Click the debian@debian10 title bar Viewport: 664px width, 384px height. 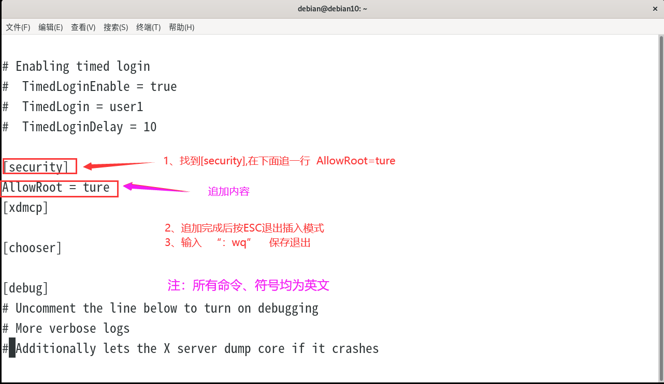pos(333,8)
